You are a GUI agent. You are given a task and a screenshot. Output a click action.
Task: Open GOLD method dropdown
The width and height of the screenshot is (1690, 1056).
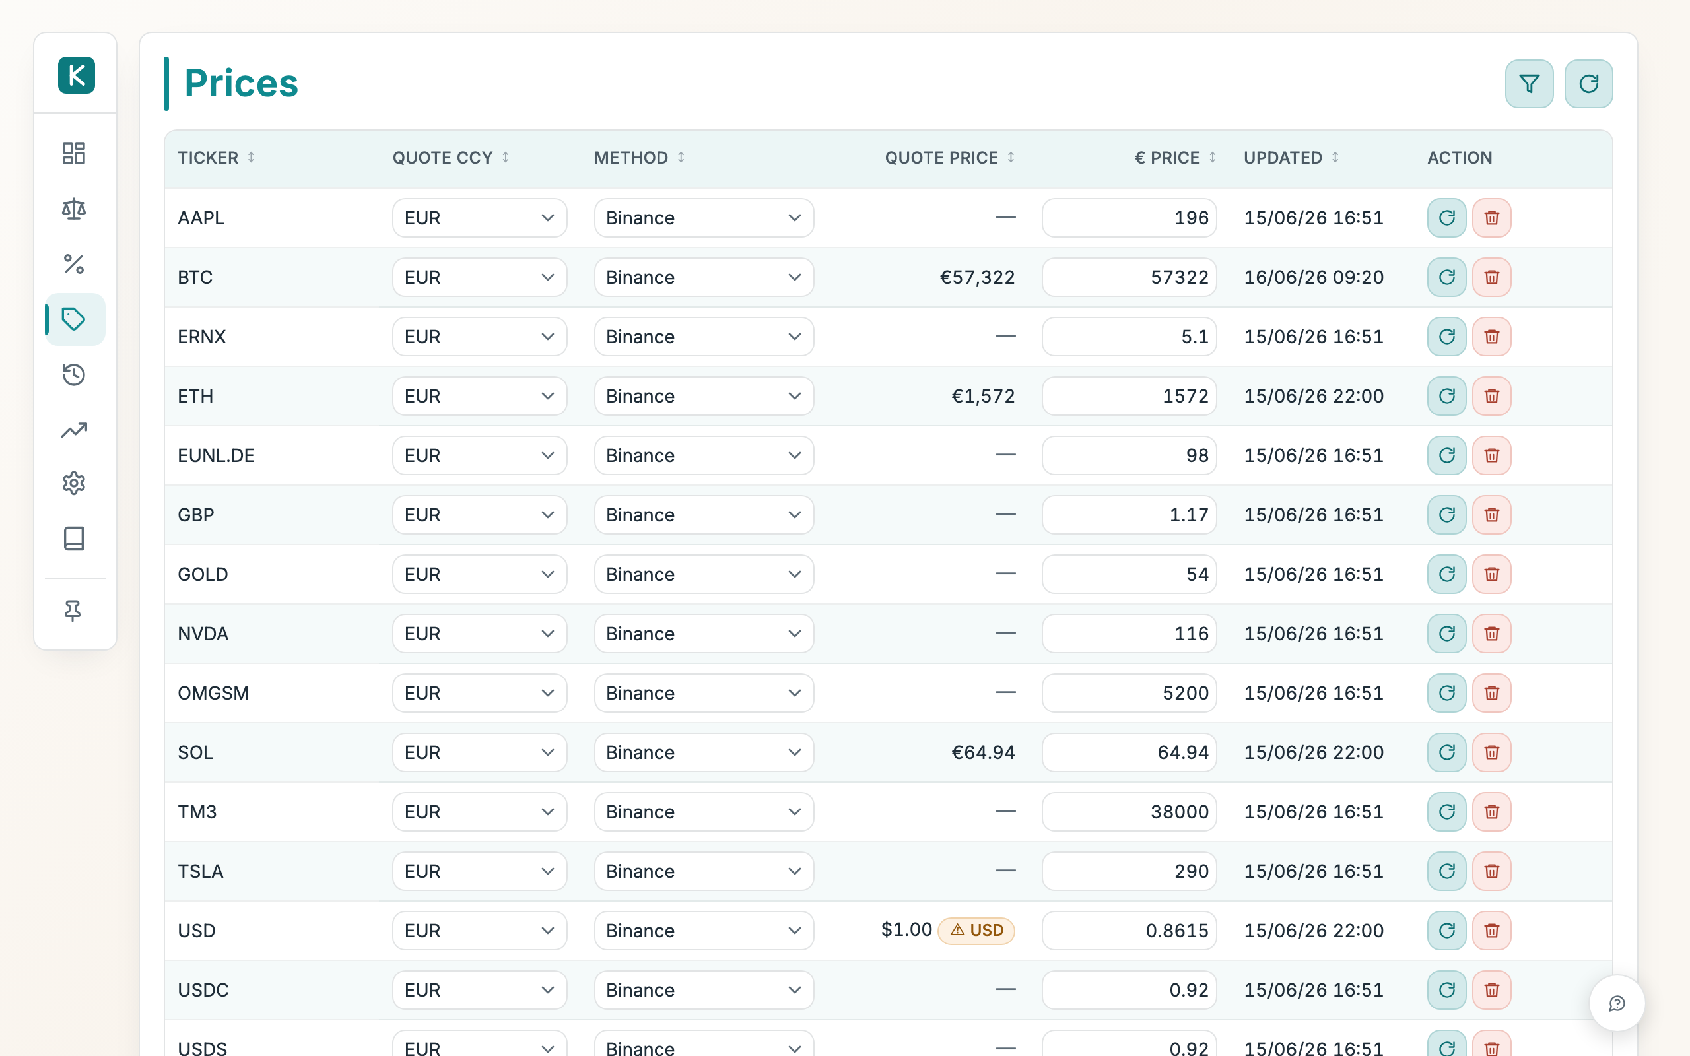[x=704, y=574]
